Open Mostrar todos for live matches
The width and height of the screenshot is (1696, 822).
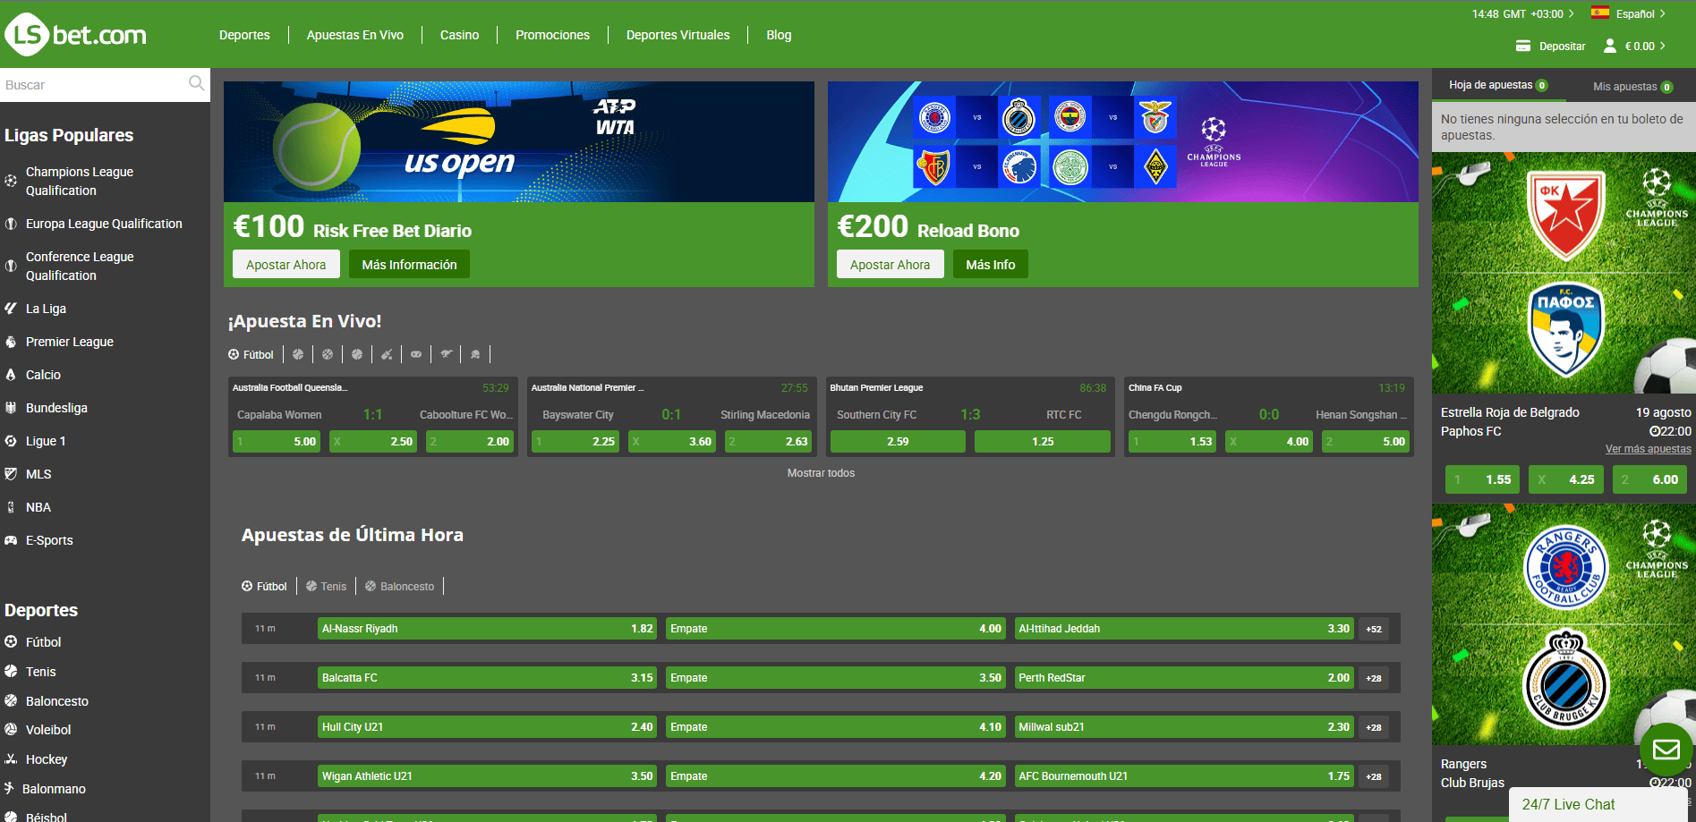(820, 472)
